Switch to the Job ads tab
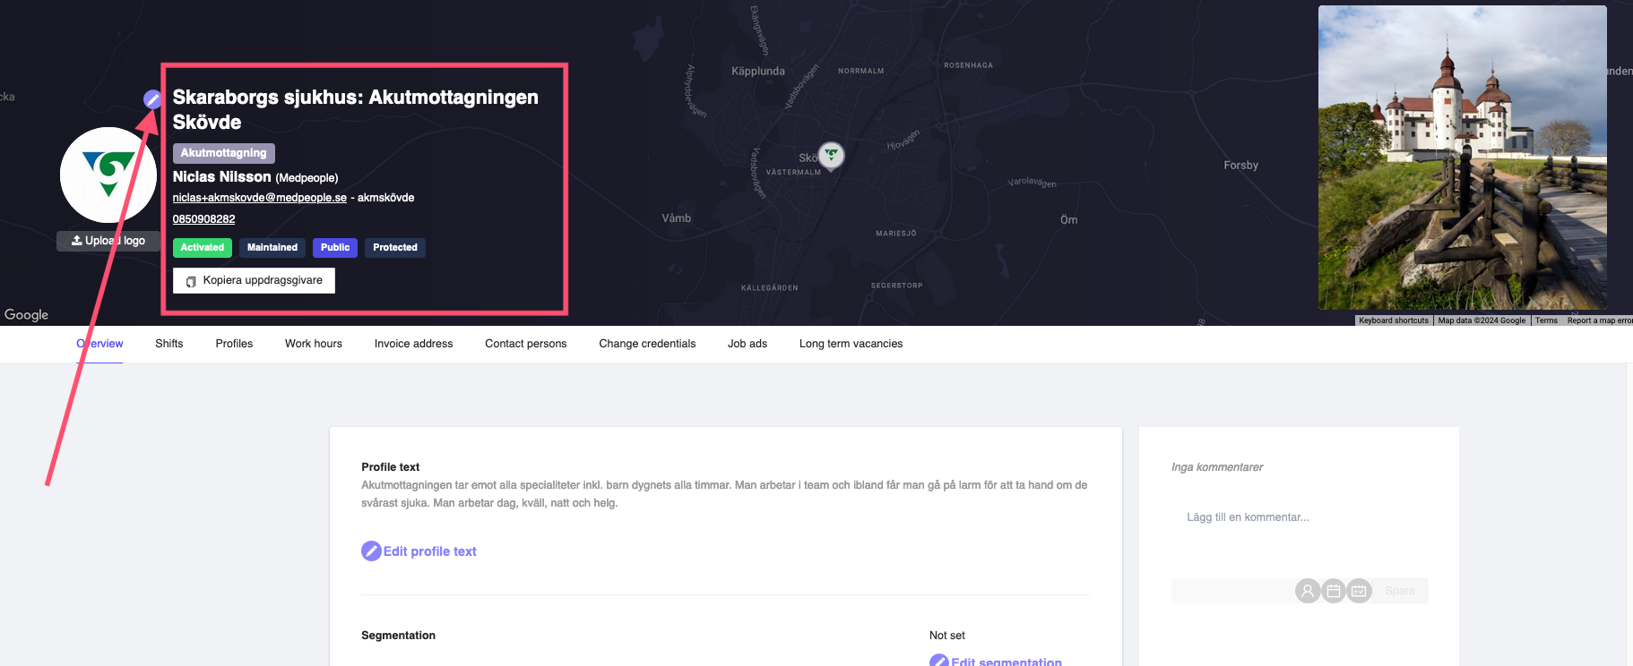Screen dimensions: 1633x666 tap(747, 344)
